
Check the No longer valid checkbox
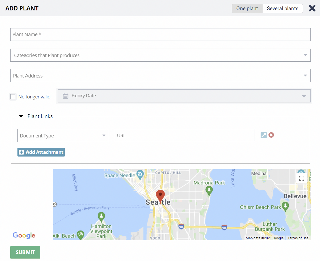point(13,97)
